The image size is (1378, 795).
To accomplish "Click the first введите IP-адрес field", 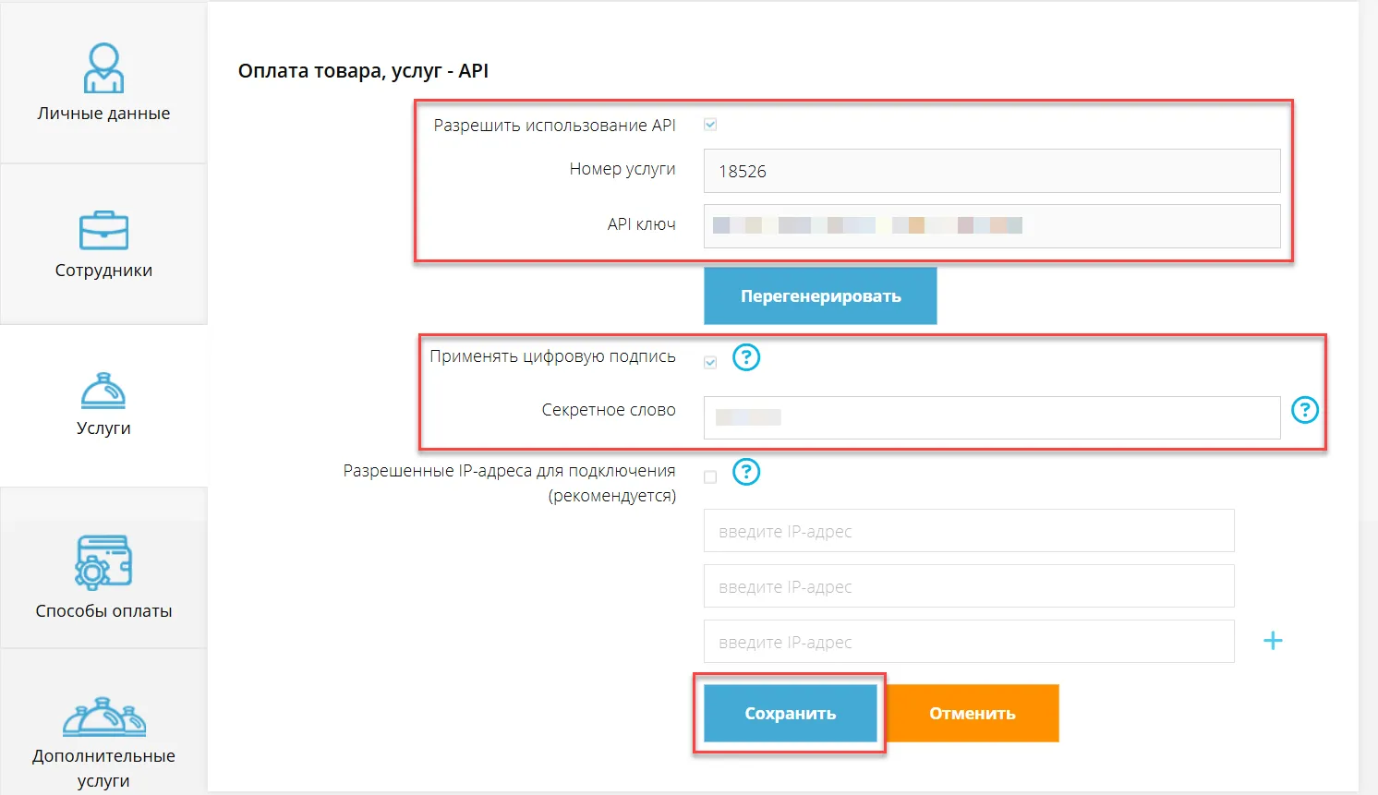I will [x=968, y=531].
